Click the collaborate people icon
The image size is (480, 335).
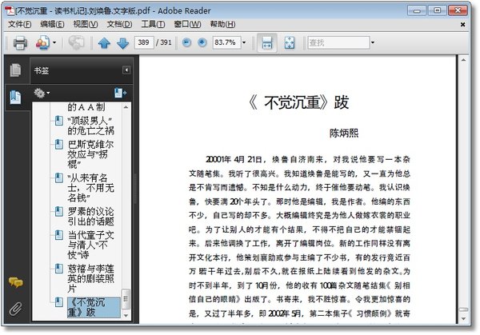pyautogui.click(x=43, y=42)
